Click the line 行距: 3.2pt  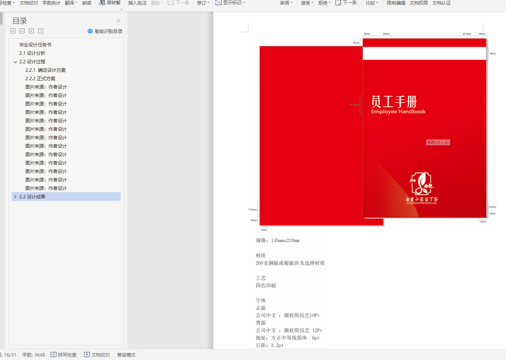pyautogui.click(x=270, y=345)
